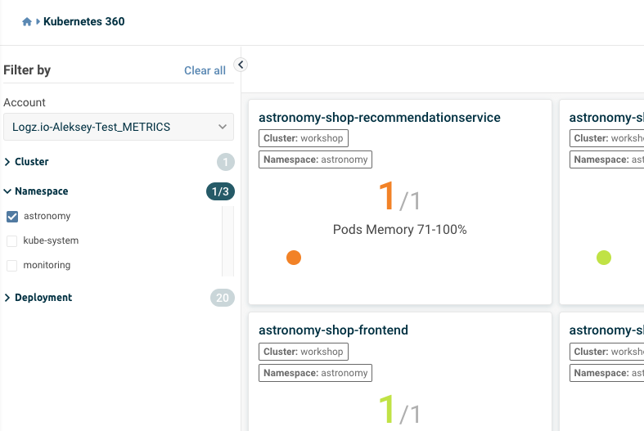This screenshot has width=644, height=431.
Task: Check the kube-system namespace checkbox
Action: [x=12, y=241]
